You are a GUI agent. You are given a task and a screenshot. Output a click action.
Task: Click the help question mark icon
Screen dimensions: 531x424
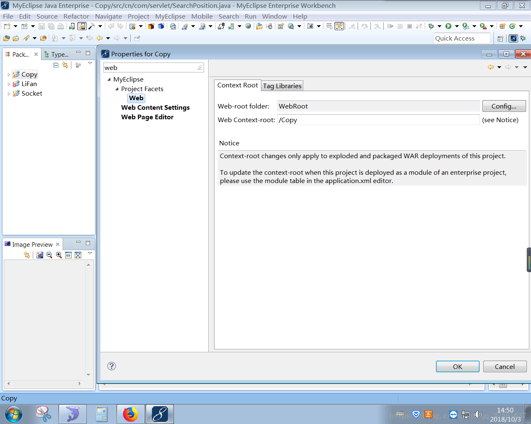pyautogui.click(x=112, y=366)
